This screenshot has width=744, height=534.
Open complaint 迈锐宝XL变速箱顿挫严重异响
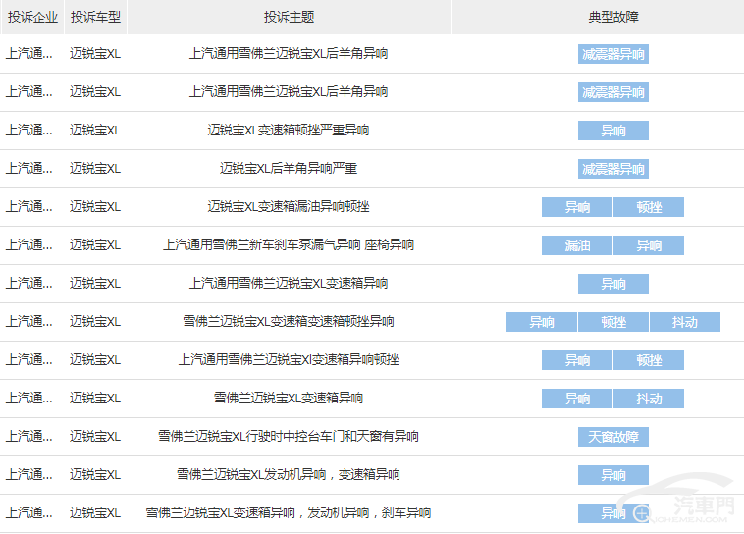tap(289, 130)
